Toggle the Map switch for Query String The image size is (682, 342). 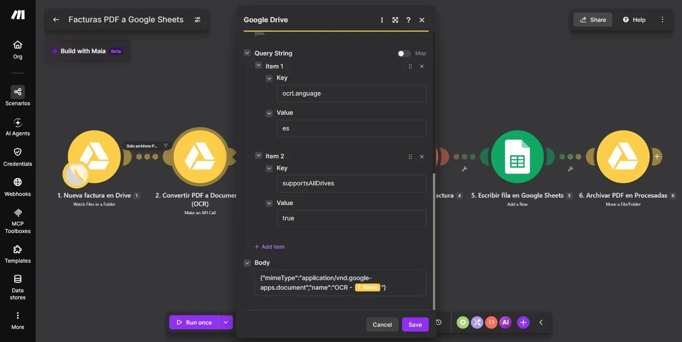(x=404, y=53)
